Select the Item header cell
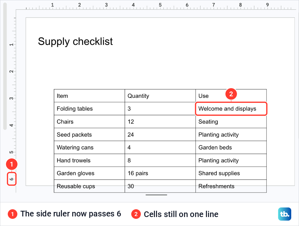 click(x=89, y=96)
